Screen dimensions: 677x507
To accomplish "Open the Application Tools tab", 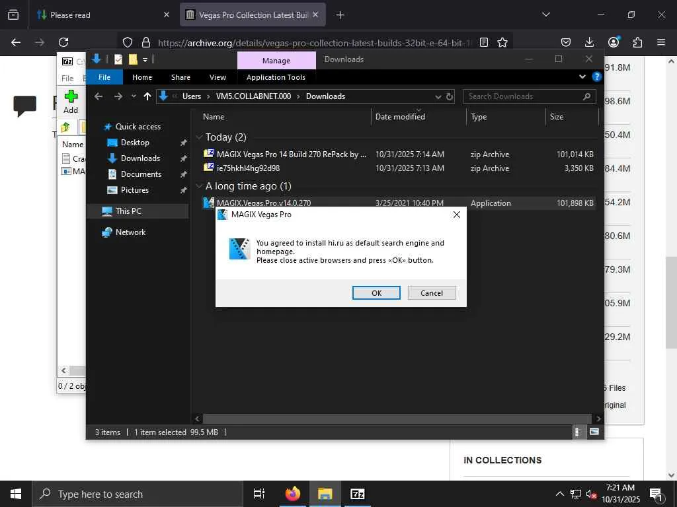I will point(276,77).
